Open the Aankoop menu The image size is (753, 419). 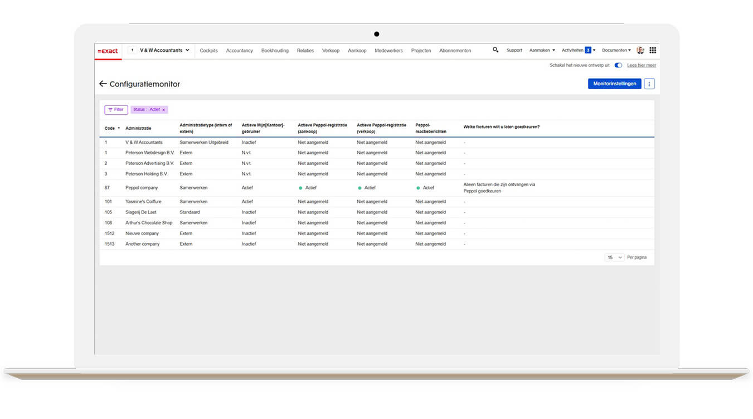click(x=357, y=51)
